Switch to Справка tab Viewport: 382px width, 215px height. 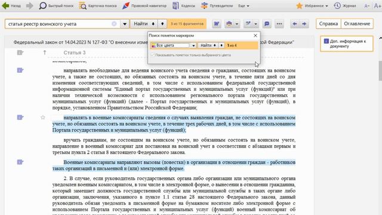tap(328, 24)
